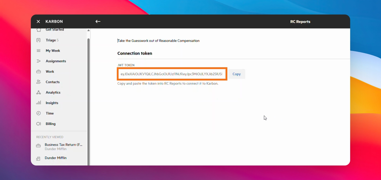Click the KARBON logo text

(54, 21)
